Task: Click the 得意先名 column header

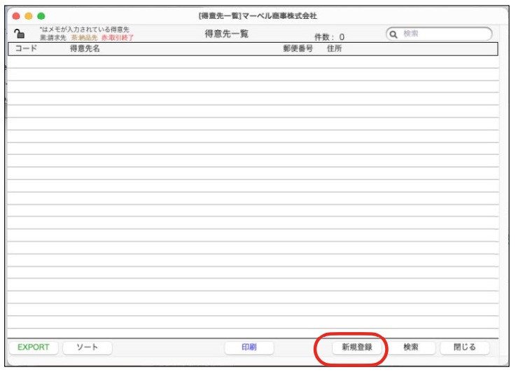Action: [x=85, y=49]
